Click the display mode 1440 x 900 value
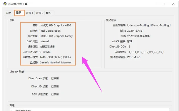The width and height of the screenshot is (179, 111). 55,57
